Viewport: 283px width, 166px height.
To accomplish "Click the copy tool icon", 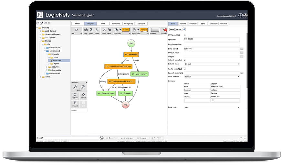I will (x=86, y=30).
